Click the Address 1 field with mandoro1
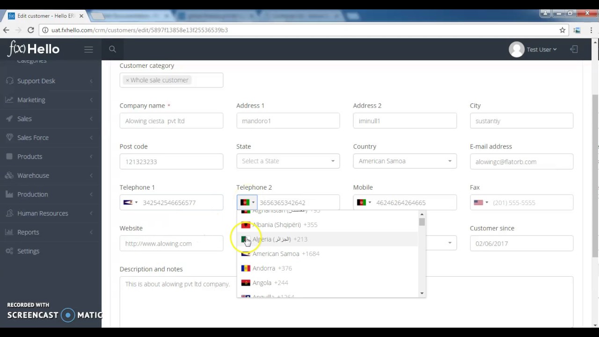599x337 pixels. click(x=288, y=121)
